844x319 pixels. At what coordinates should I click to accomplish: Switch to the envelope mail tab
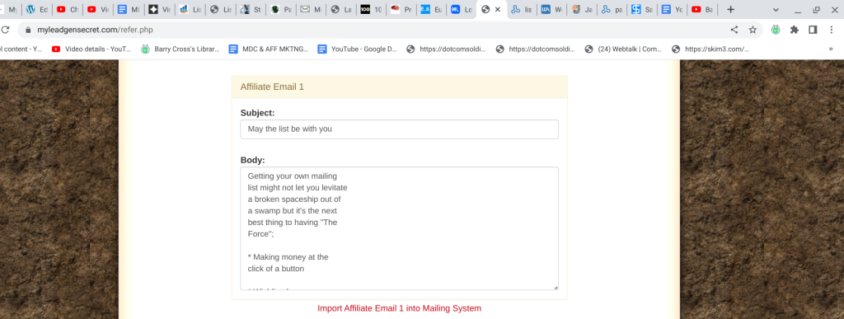312,9
